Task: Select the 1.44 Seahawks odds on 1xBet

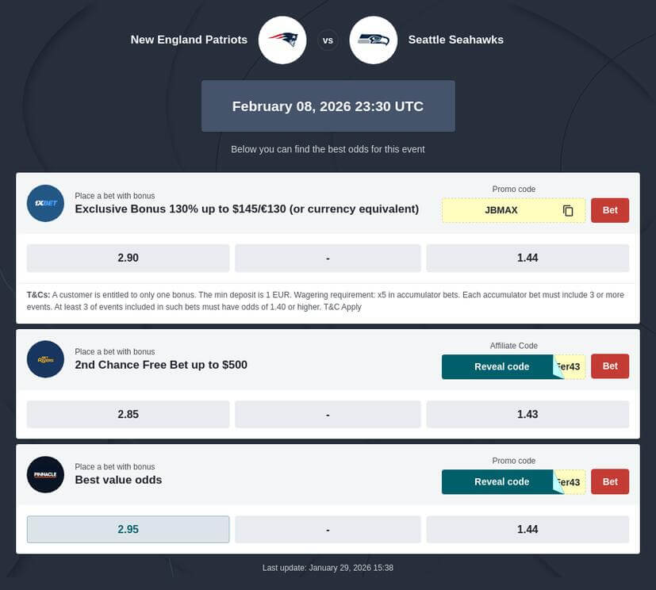Action: 527,258
